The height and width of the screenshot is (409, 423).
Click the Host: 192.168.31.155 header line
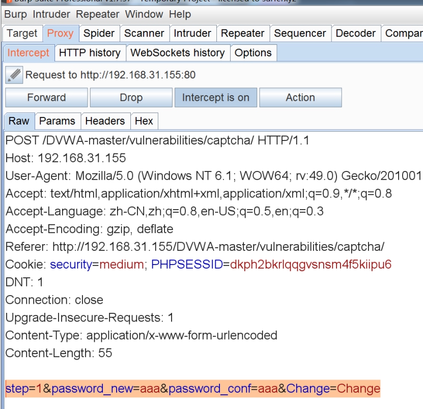66,158
